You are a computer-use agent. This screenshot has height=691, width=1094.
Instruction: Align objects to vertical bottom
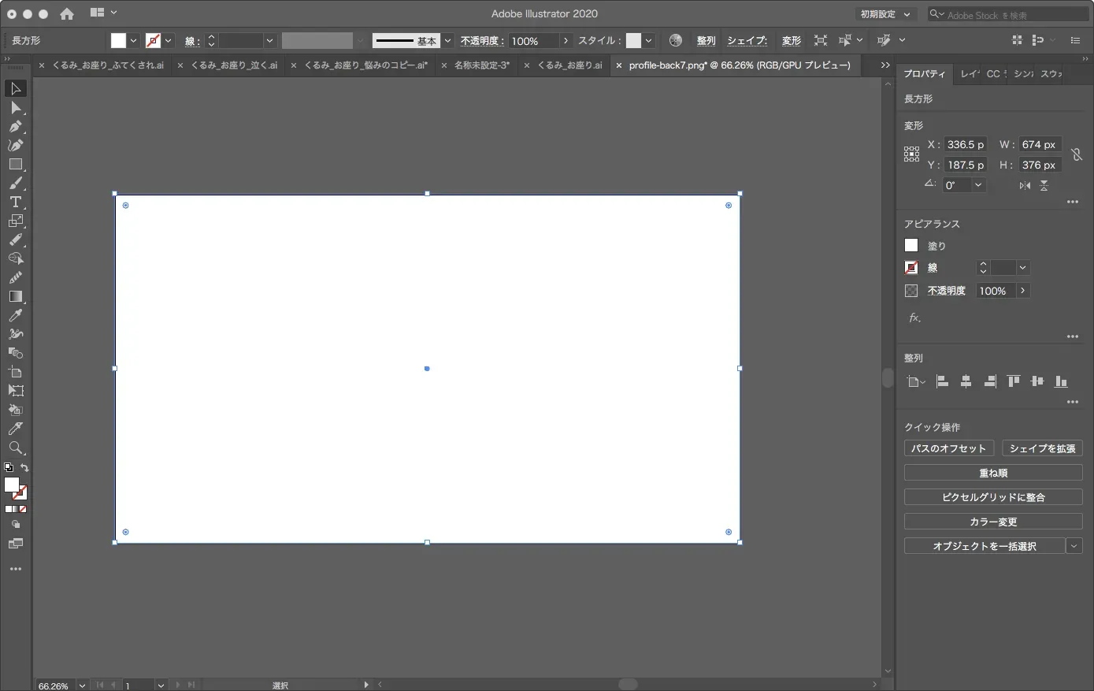click(x=1061, y=381)
